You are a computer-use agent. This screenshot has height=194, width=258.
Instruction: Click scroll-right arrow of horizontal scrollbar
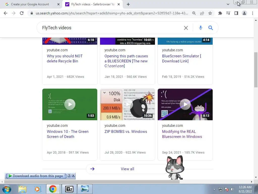point(252,182)
